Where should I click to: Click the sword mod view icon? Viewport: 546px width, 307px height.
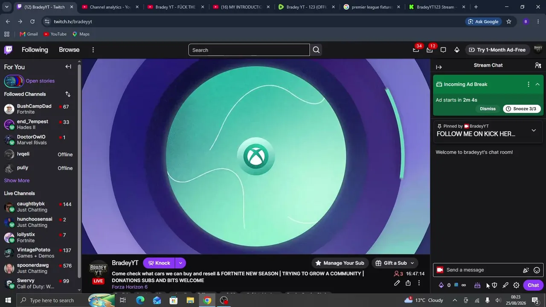point(505,285)
